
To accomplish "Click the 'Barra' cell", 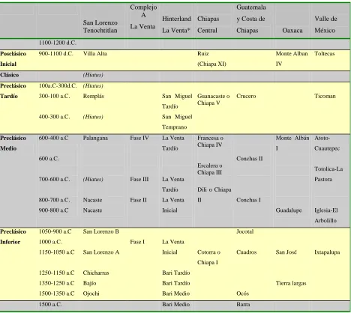I will coord(243,305).
